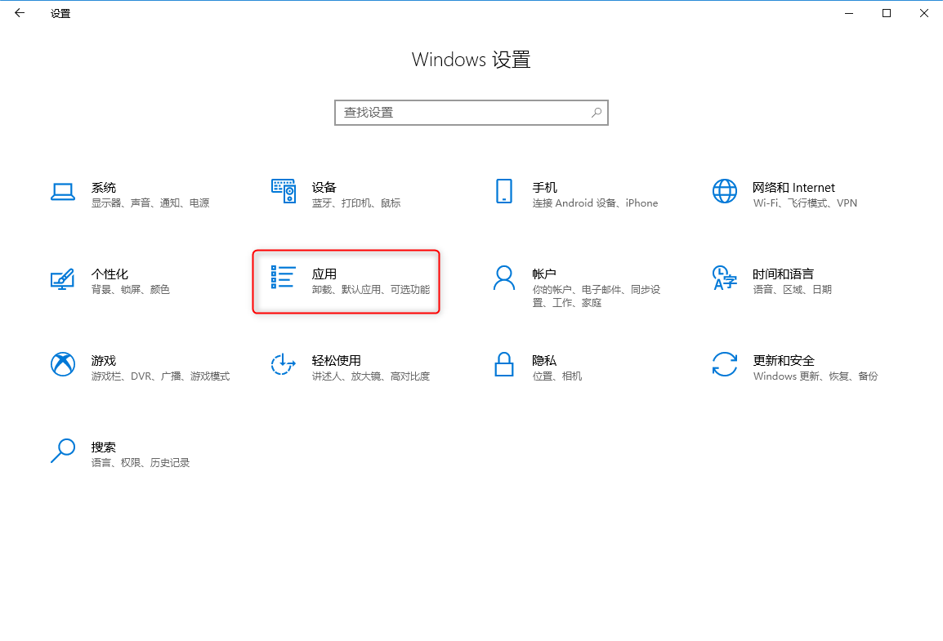Viewport: 943px width, 641px height.
Task: Click description 讲述人、放大镜、高对比度
Action: [371, 376]
